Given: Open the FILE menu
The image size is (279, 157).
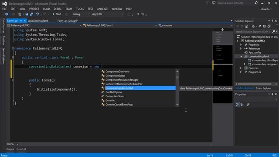Looking at the screenshot, I should tap(4, 9).
